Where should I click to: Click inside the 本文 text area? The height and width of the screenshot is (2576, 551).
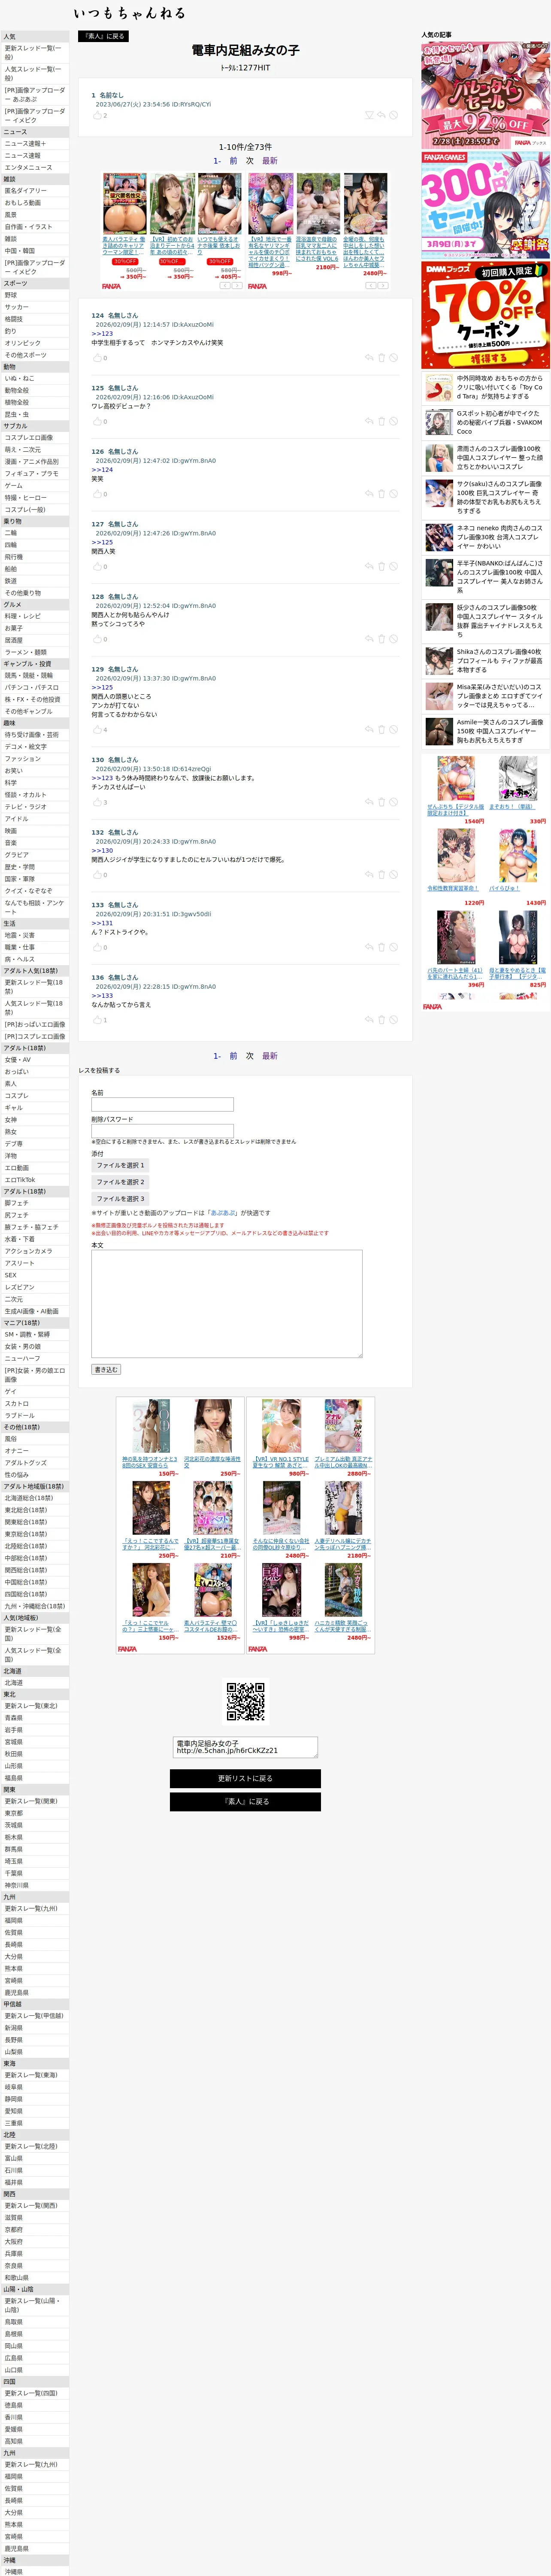227,1304
